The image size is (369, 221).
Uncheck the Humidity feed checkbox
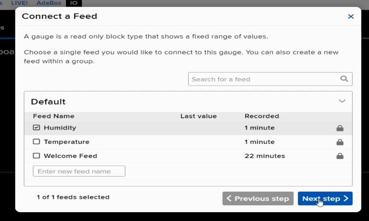coord(36,127)
